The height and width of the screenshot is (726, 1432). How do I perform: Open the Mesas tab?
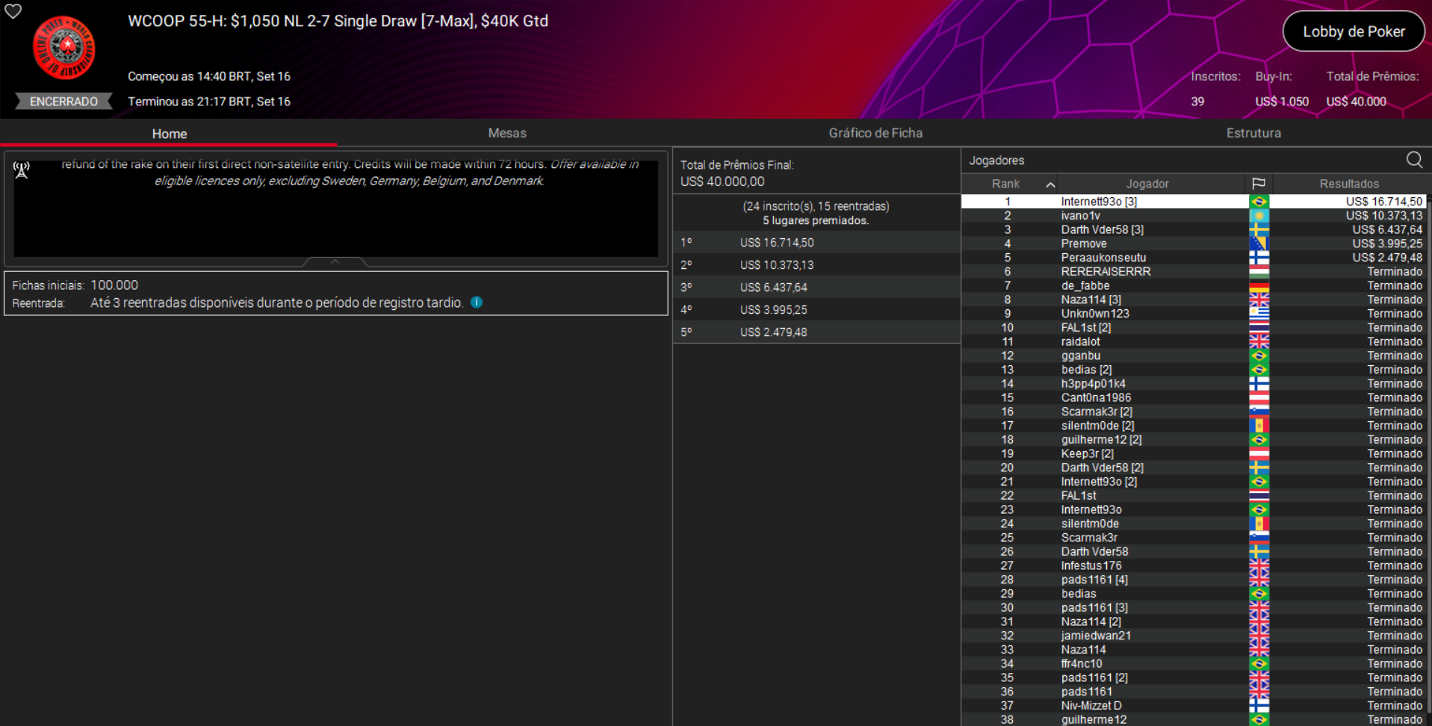(507, 133)
